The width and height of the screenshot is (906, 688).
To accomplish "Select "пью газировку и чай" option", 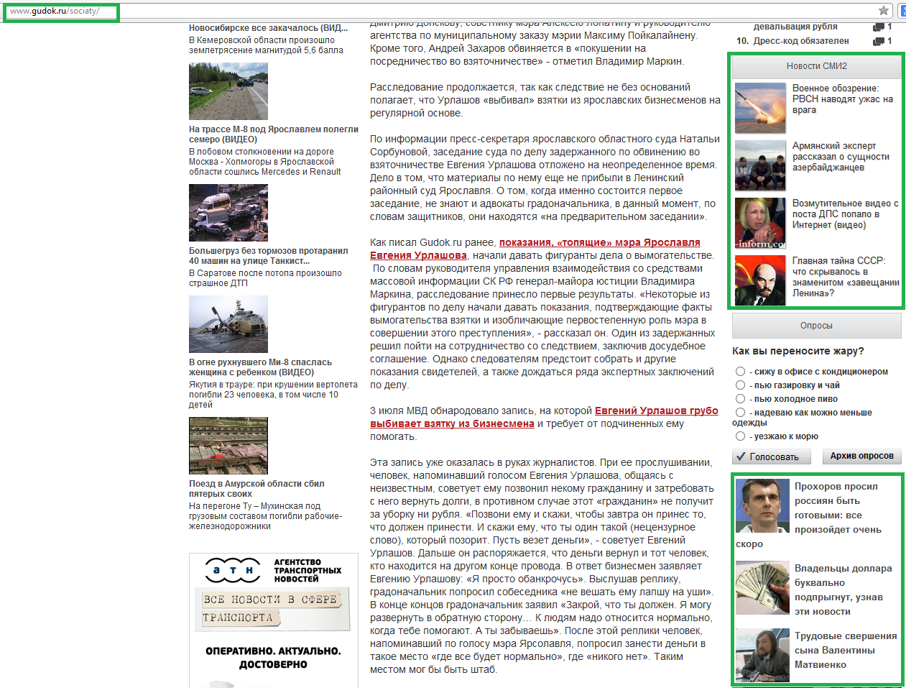I will pyautogui.click(x=740, y=385).
